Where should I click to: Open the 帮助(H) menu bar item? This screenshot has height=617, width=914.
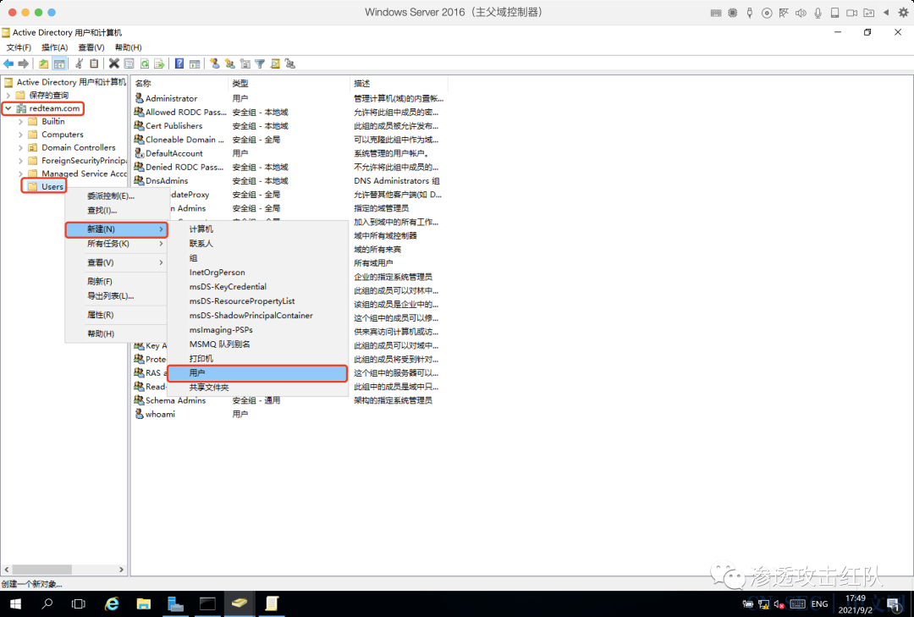tap(129, 47)
